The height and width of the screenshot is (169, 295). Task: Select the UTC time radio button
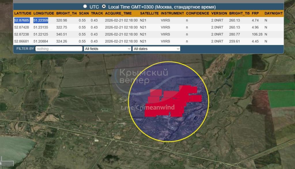point(85,6)
